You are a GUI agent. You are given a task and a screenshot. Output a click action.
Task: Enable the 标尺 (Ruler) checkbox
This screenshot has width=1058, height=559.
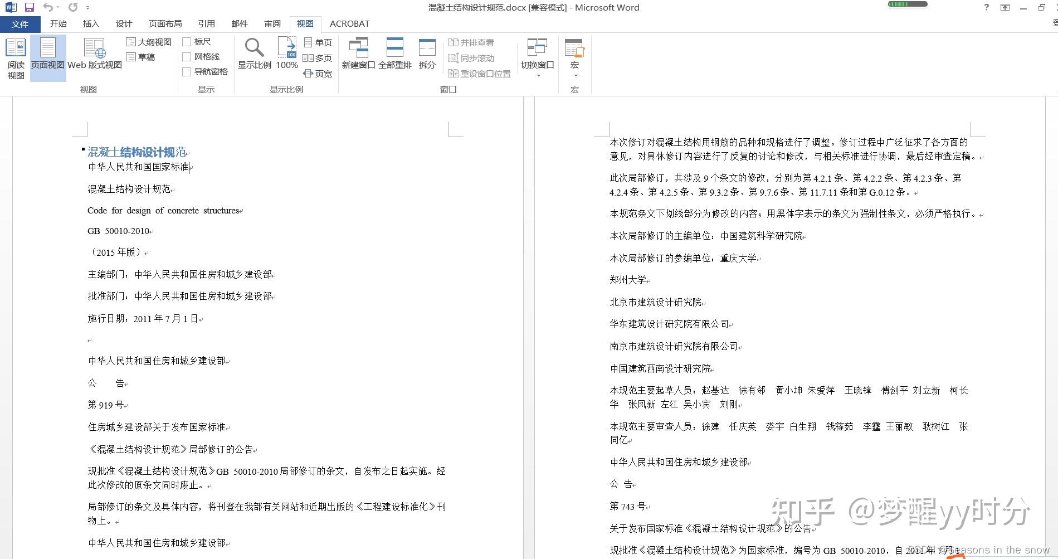click(187, 42)
